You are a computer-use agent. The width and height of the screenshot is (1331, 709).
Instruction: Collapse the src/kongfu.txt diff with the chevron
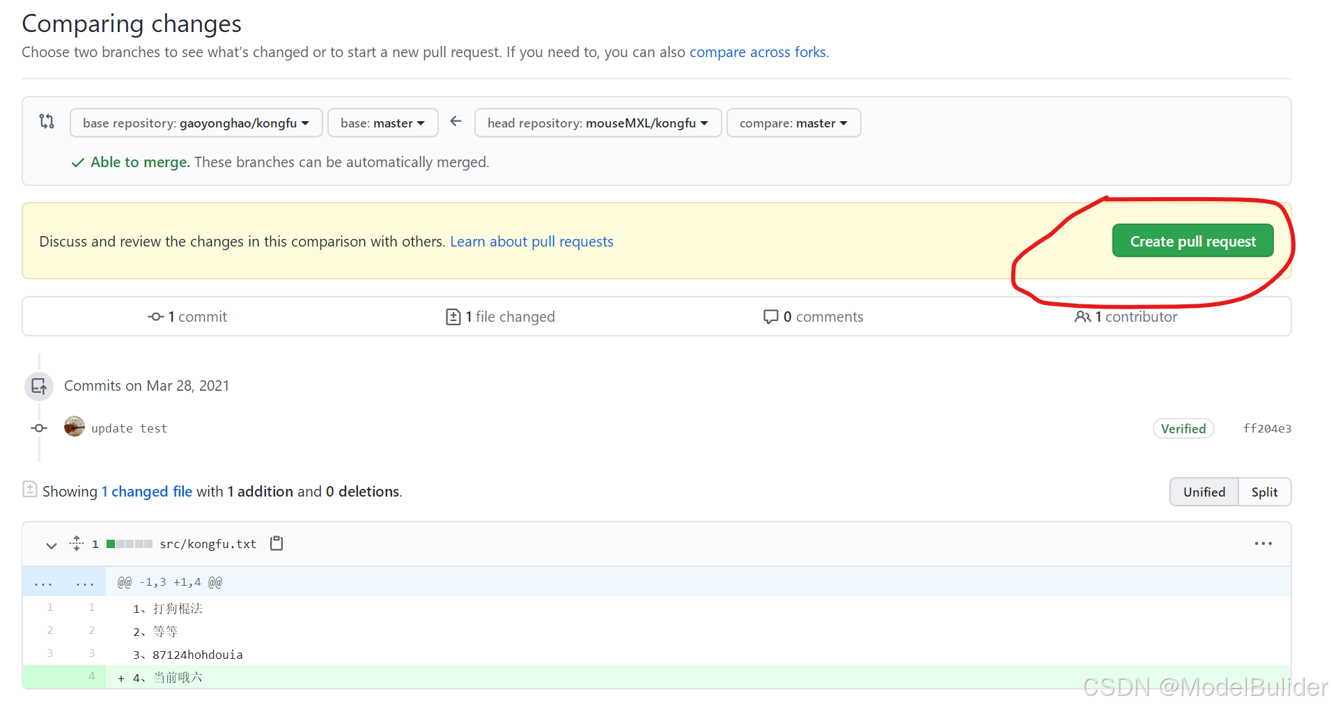click(51, 545)
